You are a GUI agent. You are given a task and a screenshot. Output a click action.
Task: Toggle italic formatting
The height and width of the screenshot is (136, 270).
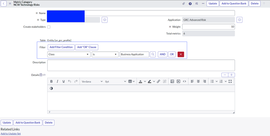coord(57,82)
